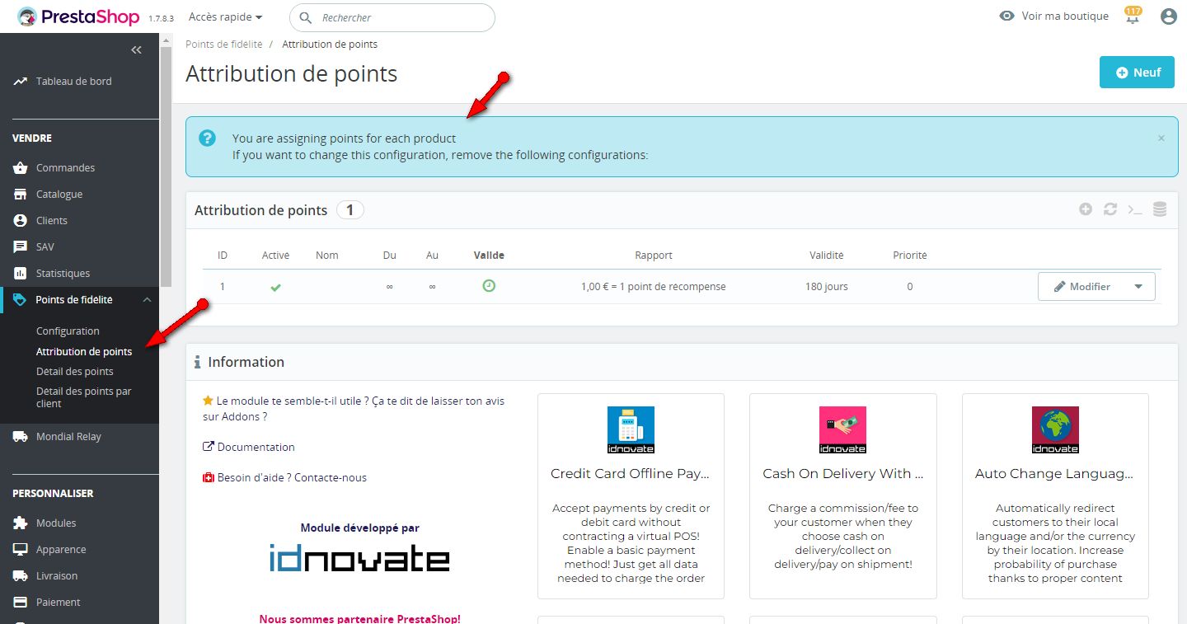Click the Valide clock status icon
Image resolution: width=1187 pixels, height=624 pixels.
coord(489,286)
